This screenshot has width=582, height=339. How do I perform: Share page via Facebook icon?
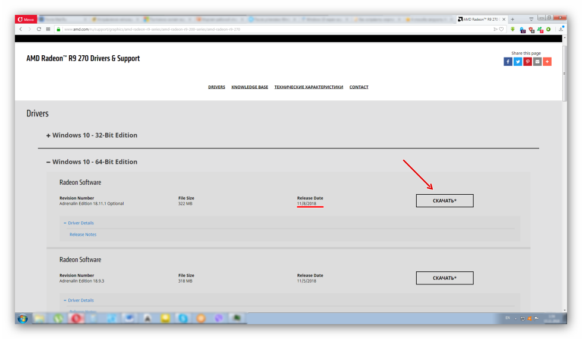click(x=508, y=62)
